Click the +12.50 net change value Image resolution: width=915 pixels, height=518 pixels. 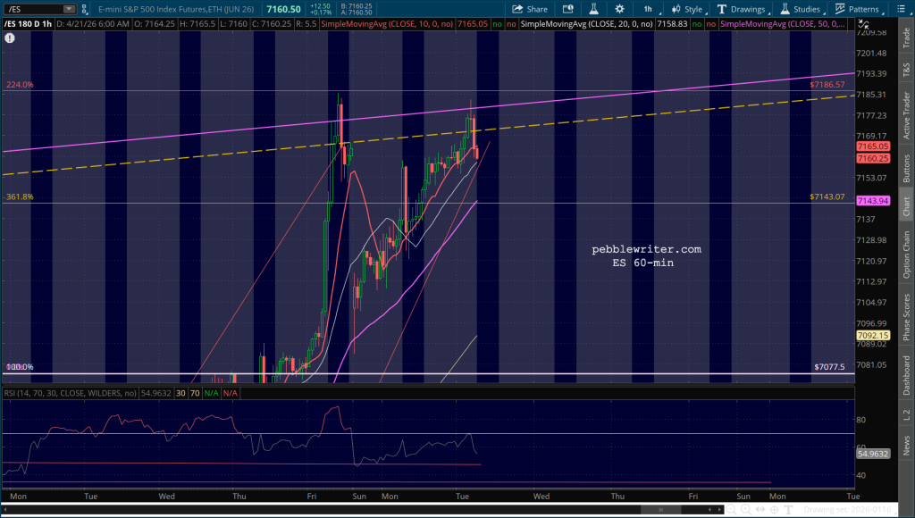[321, 6]
